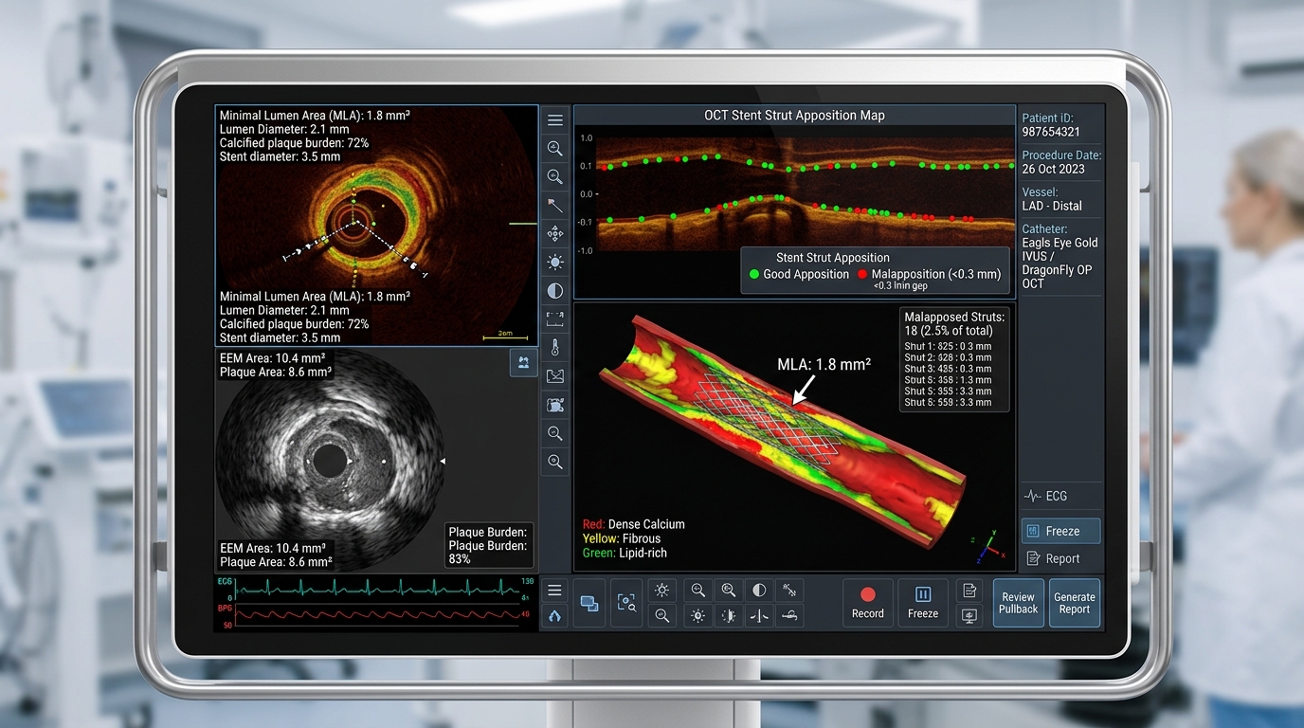Click the camera snapshot icon in vertical toolbar
This screenshot has height=728, width=1304.
pos(555,405)
